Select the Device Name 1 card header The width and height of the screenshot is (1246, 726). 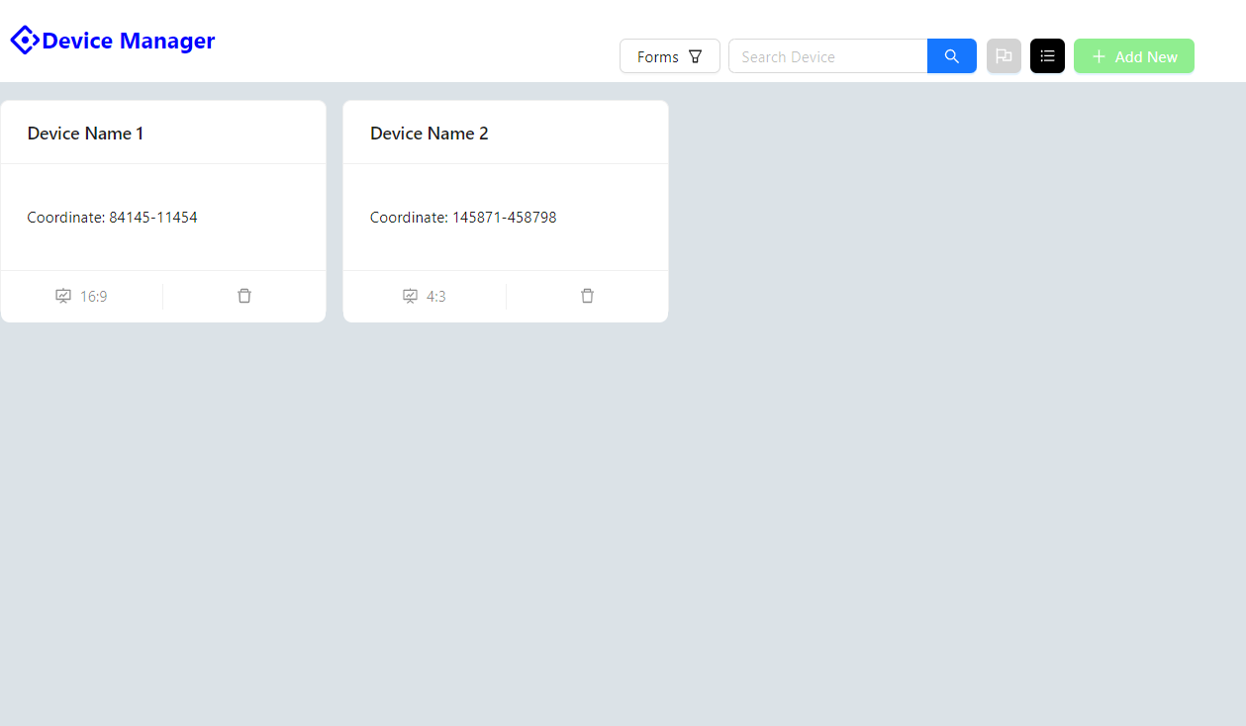coord(85,133)
